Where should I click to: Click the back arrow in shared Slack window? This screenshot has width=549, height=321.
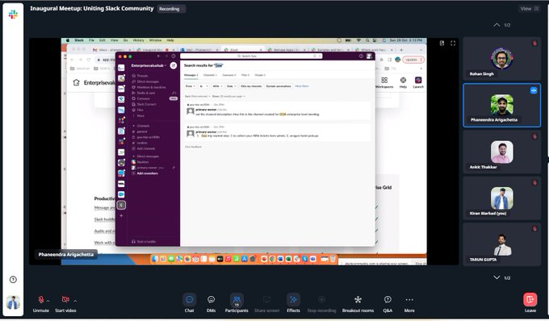tap(158, 56)
